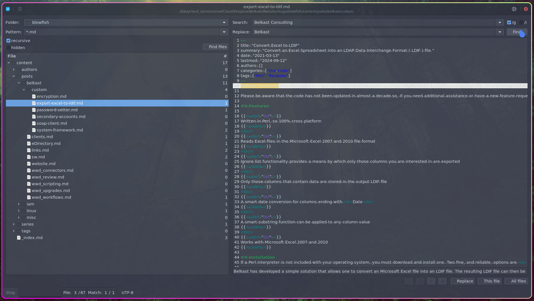Viewport: 534px width, 301px height.
Task: Collapse the belkast folder
Action: point(19,83)
